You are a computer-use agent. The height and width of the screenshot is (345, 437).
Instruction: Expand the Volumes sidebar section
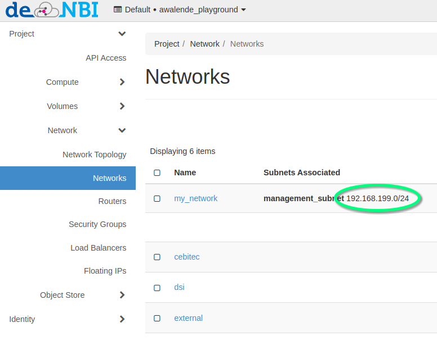click(x=122, y=106)
